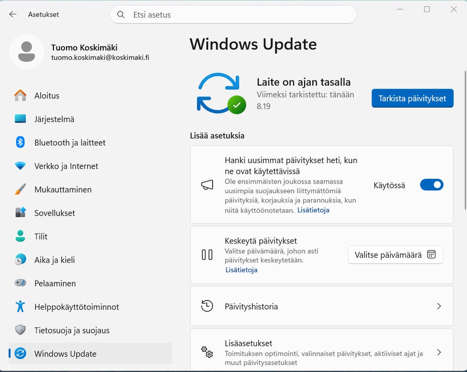Open Lisätietoja link under Keskeytä päivitykset
The image size is (467, 372).
(x=241, y=270)
